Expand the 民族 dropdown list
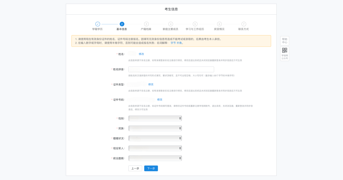 point(155,128)
